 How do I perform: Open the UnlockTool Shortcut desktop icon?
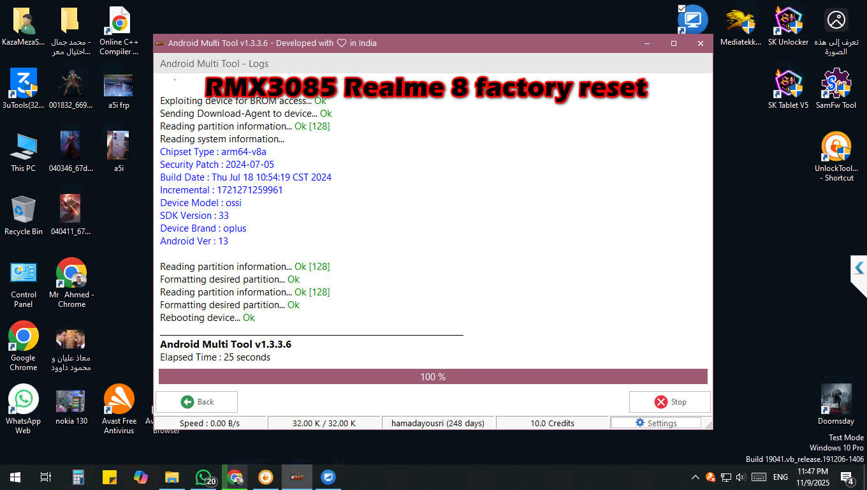pos(836,157)
